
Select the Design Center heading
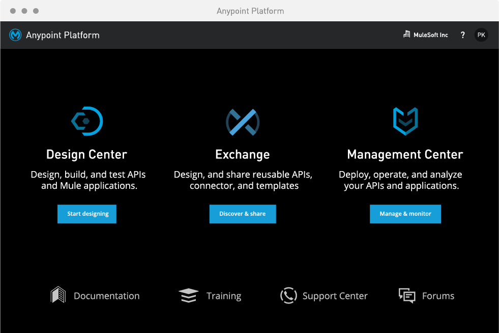click(86, 154)
